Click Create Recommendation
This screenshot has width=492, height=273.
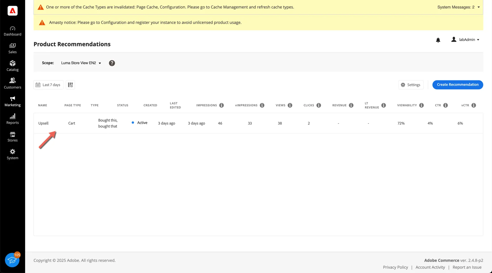pyautogui.click(x=458, y=85)
